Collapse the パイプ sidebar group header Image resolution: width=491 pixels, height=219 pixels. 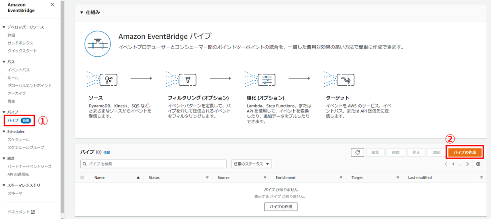click(4, 112)
